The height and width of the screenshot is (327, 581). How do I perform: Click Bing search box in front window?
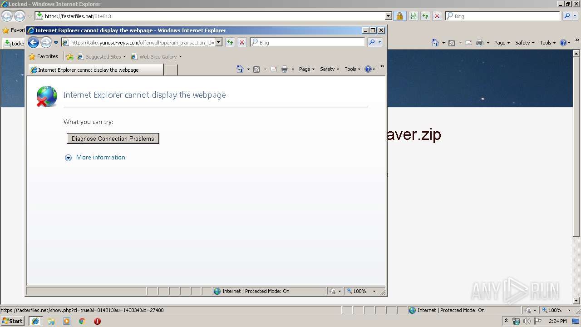[x=308, y=43]
